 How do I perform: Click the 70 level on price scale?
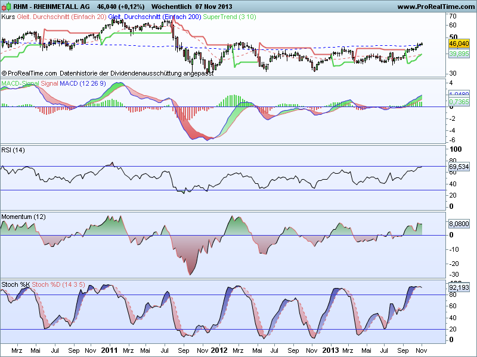[453, 16]
